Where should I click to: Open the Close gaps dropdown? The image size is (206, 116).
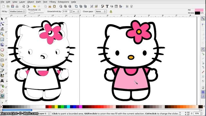pyautogui.click(x=101, y=12)
